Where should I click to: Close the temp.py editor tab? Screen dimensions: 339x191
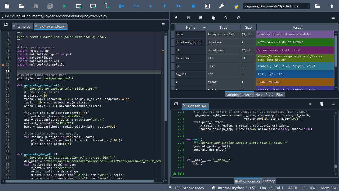click(x=14, y=26)
